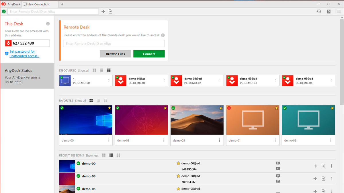Switch Discovered section to detailed list view
The image size is (344, 193).
tap(109, 70)
